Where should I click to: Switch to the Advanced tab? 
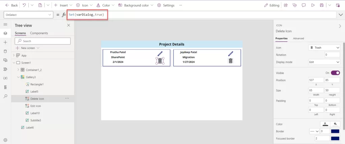tap(298, 38)
